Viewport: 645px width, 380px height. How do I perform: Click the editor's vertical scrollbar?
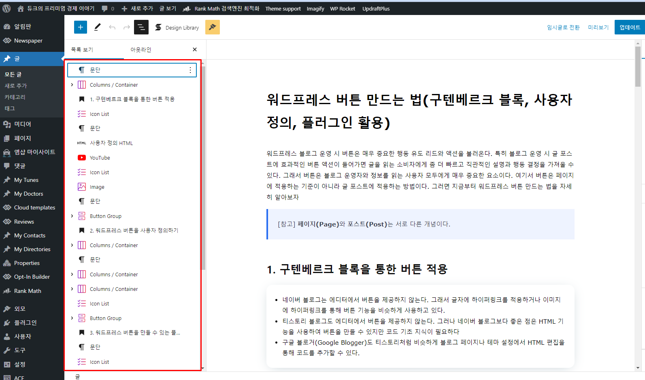[638, 66]
